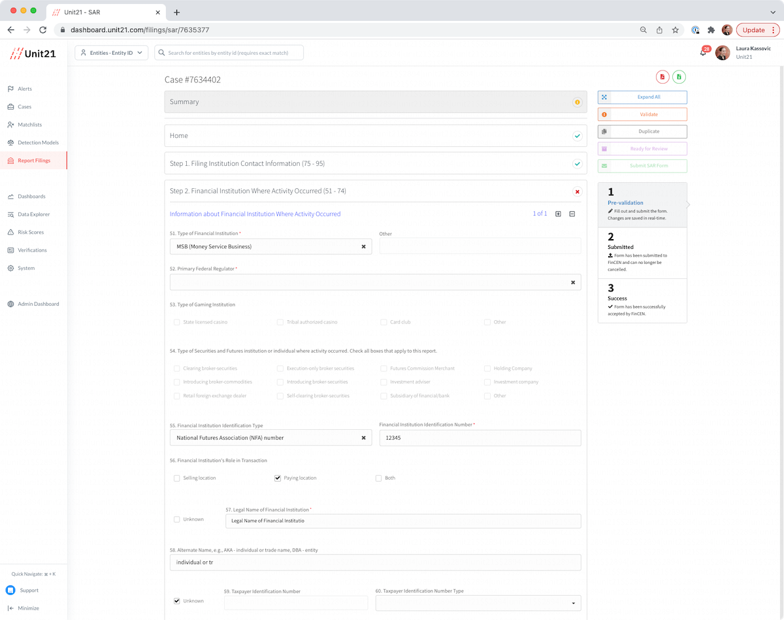The image size is (784, 620).
Task: Click the Duplicate button
Action: click(x=642, y=131)
